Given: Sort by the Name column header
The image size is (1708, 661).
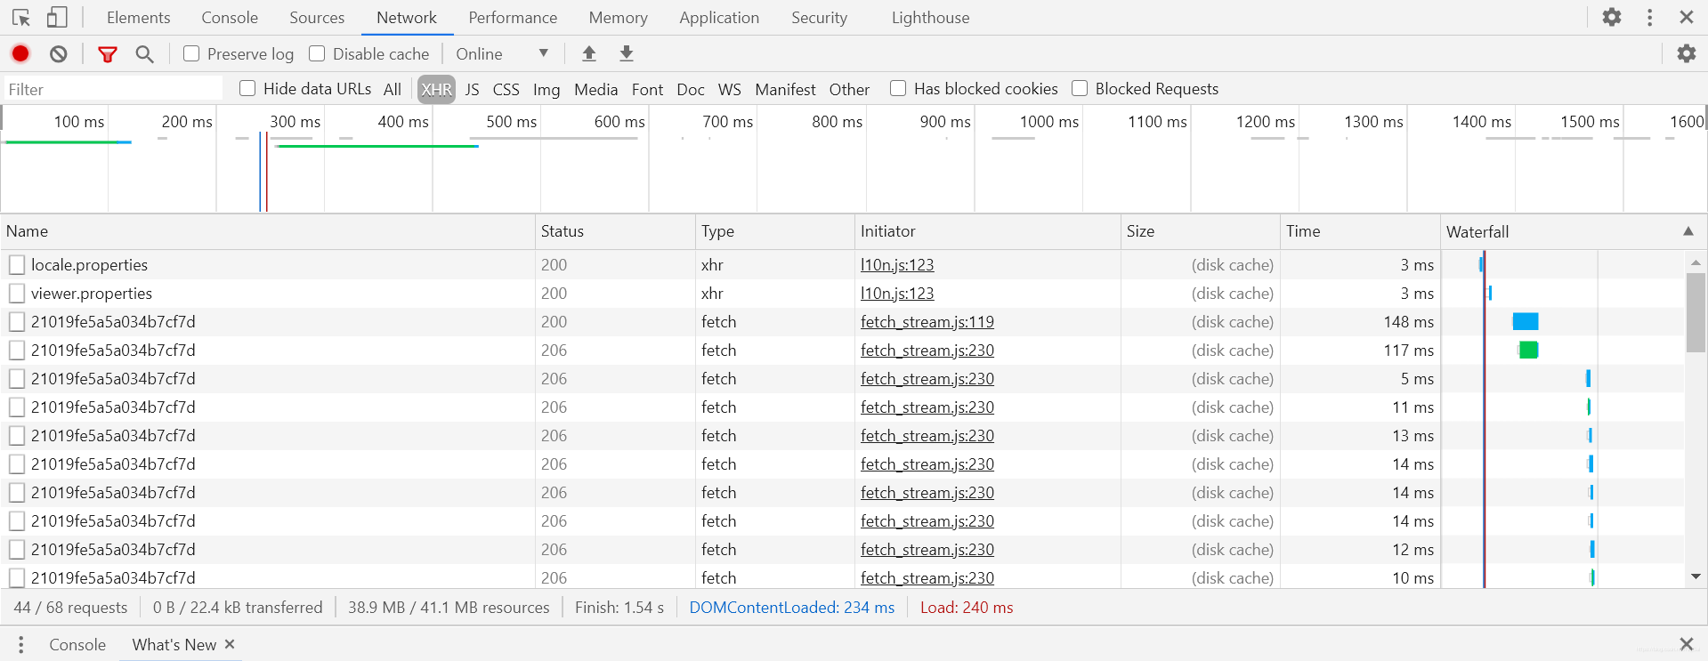Looking at the screenshot, I should tap(268, 231).
